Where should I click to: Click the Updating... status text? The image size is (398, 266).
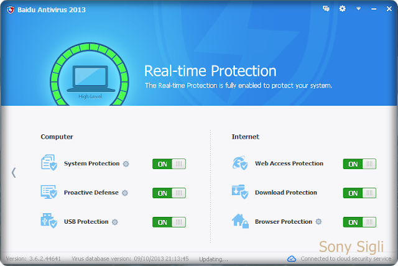(213, 259)
